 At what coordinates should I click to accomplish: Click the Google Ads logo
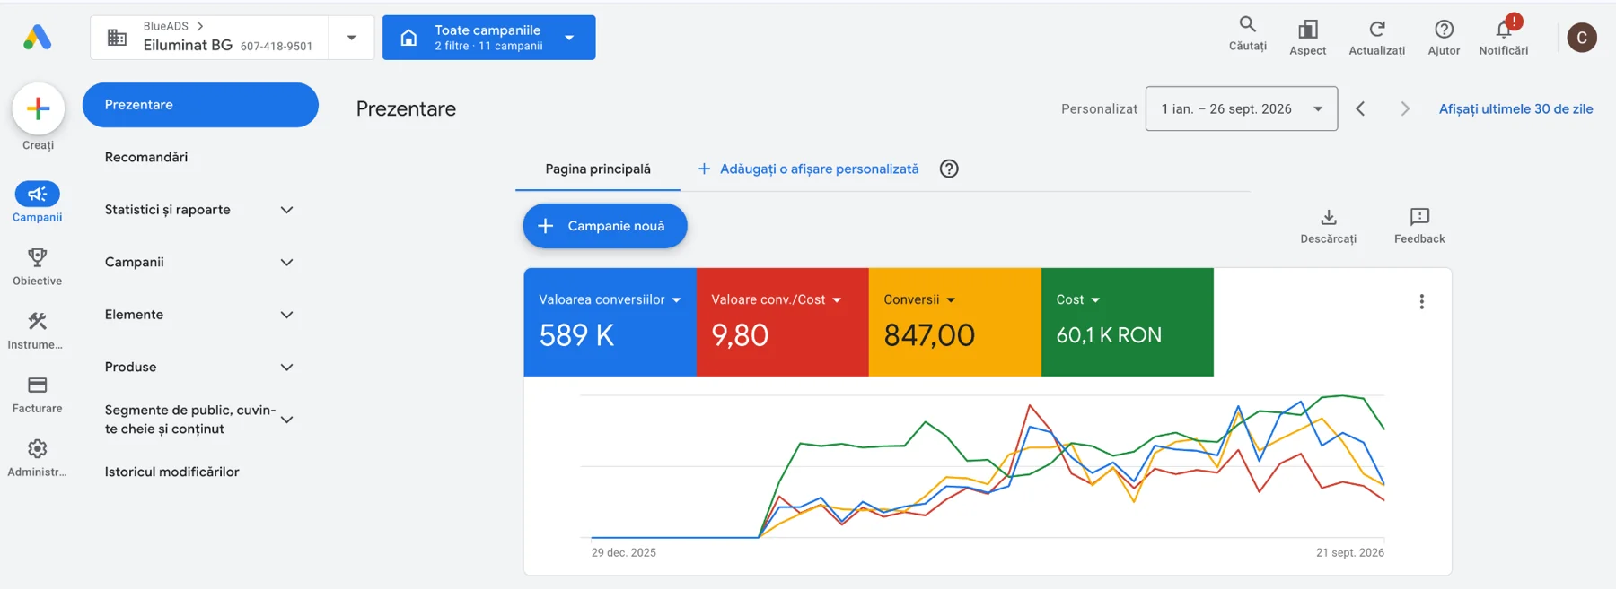(x=37, y=37)
